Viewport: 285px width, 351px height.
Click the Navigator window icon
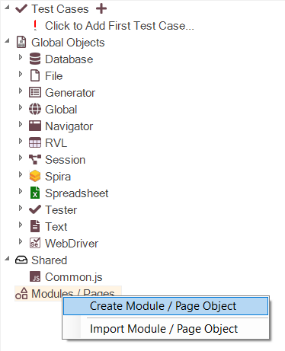(x=35, y=126)
